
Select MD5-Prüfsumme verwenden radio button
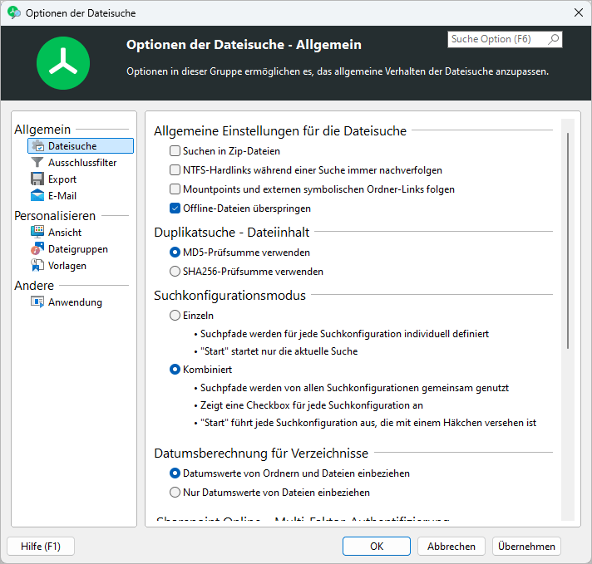pyautogui.click(x=175, y=253)
